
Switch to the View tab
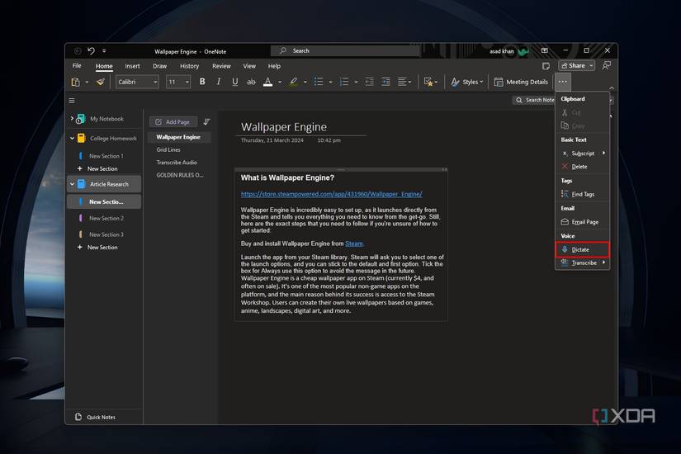pos(249,66)
